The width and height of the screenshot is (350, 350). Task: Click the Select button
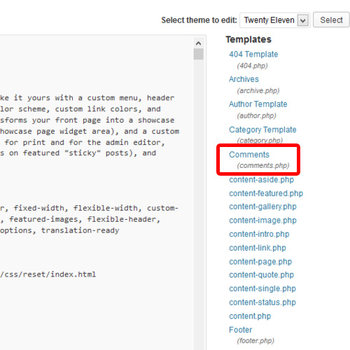(x=331, y=20)
